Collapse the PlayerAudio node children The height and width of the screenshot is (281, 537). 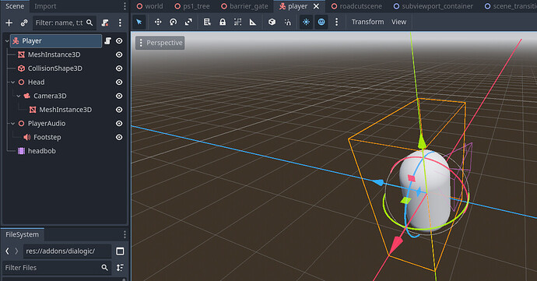point(12,123)
